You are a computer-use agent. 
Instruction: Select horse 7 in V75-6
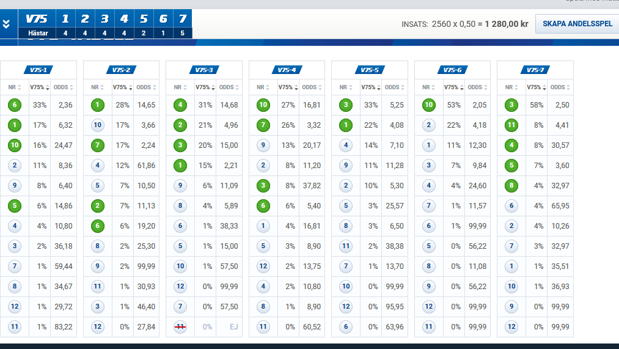pos(429,206)
